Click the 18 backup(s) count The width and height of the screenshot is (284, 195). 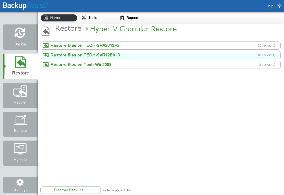266,55
